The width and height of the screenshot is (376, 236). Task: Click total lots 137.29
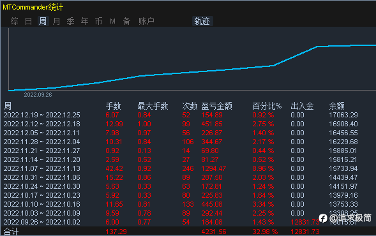tap(116, 232)
